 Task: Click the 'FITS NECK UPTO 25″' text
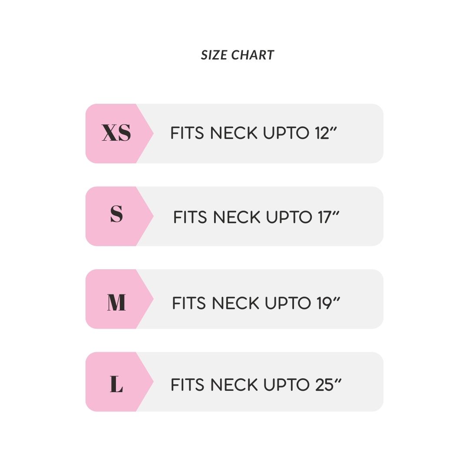pyautogui.click(x=256, y=385)
